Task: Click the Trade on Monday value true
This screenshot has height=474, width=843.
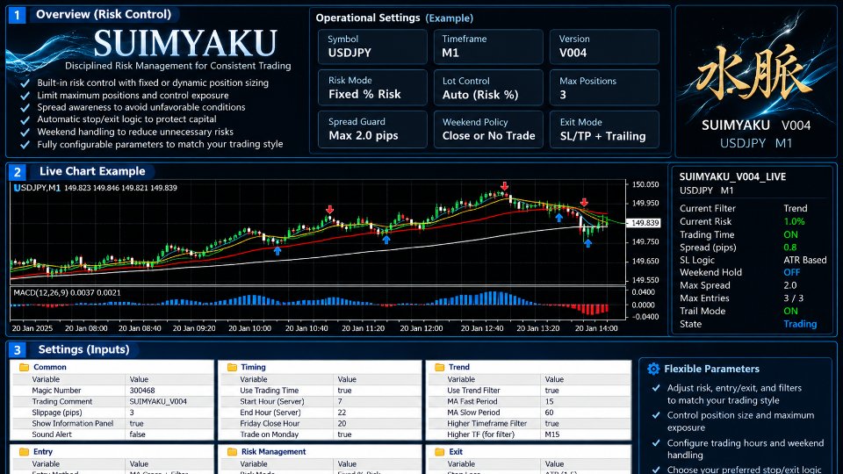Action: [344, 434]
